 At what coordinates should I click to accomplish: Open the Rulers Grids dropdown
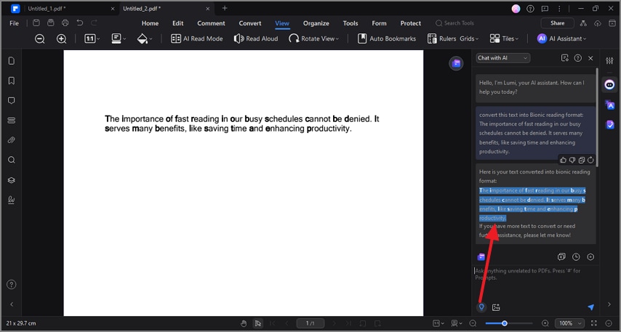pos(453,39)
